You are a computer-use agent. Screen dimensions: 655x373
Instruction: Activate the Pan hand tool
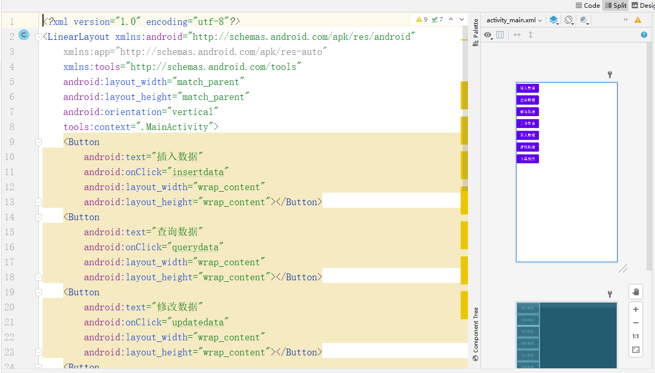click(x=636, y=292)
